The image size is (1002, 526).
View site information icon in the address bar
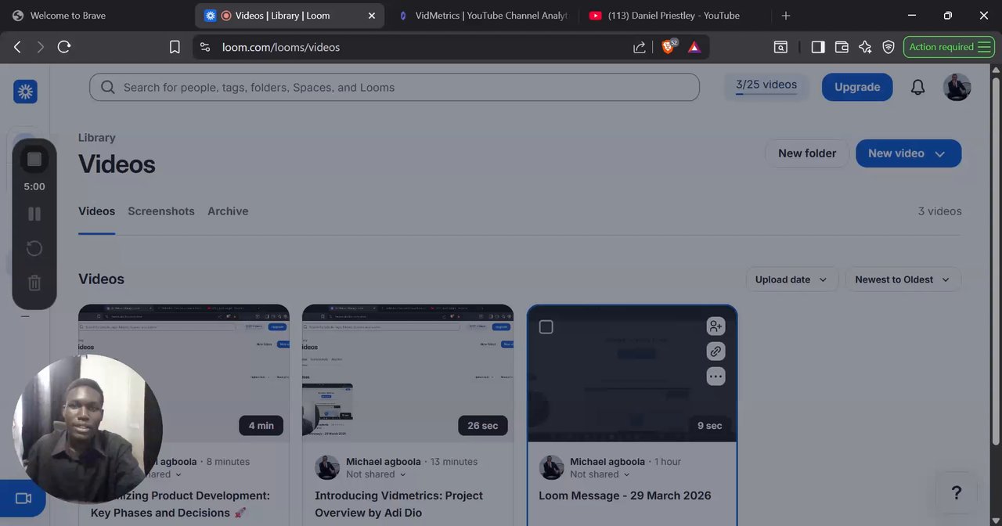pyautogui.click(x=205, y=47)
